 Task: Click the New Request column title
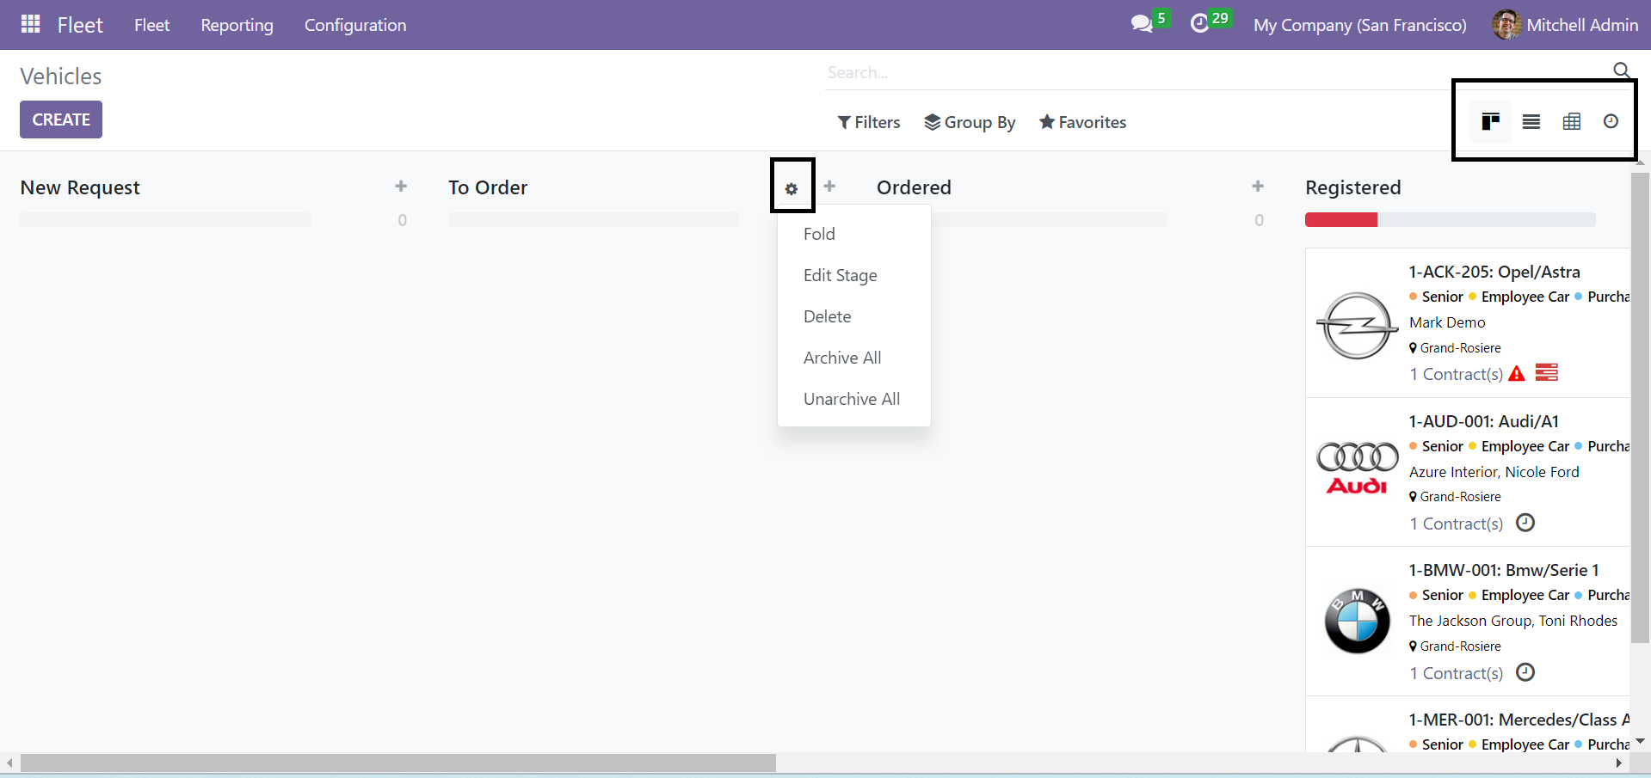click(x=80, y=187)
